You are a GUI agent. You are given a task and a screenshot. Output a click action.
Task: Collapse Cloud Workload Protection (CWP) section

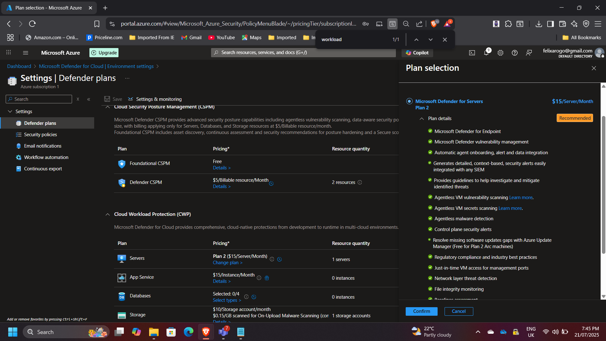pyautogui.click(x=107, y=214)
